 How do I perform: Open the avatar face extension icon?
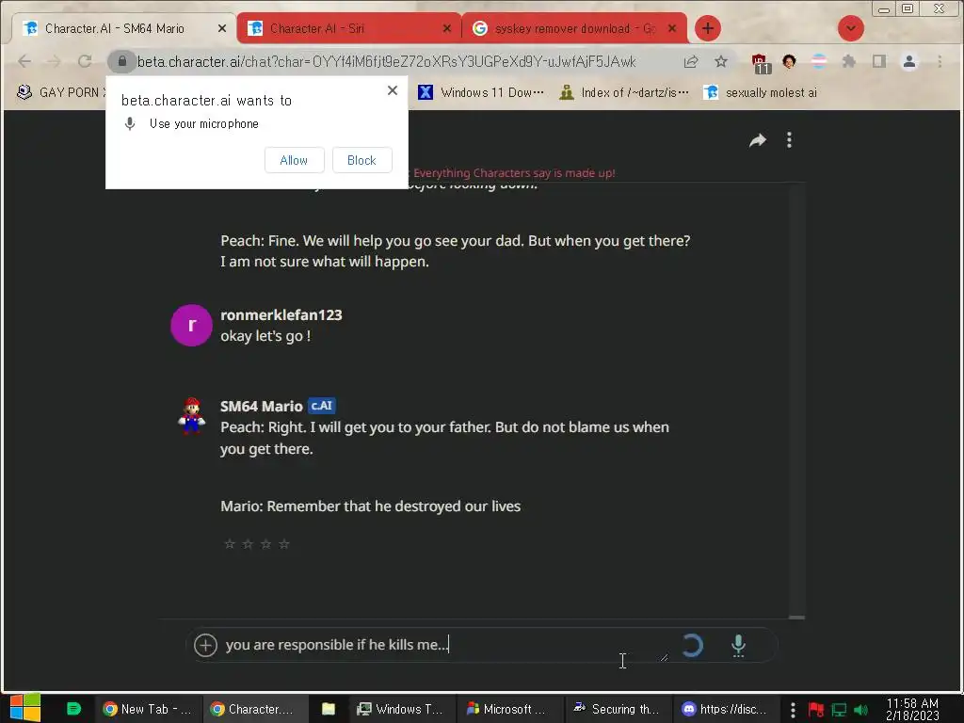[x=790, y=61]
